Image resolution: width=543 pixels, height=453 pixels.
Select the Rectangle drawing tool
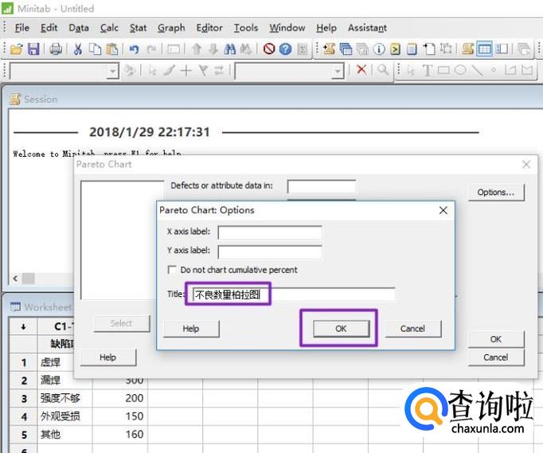tap(443, 70)
